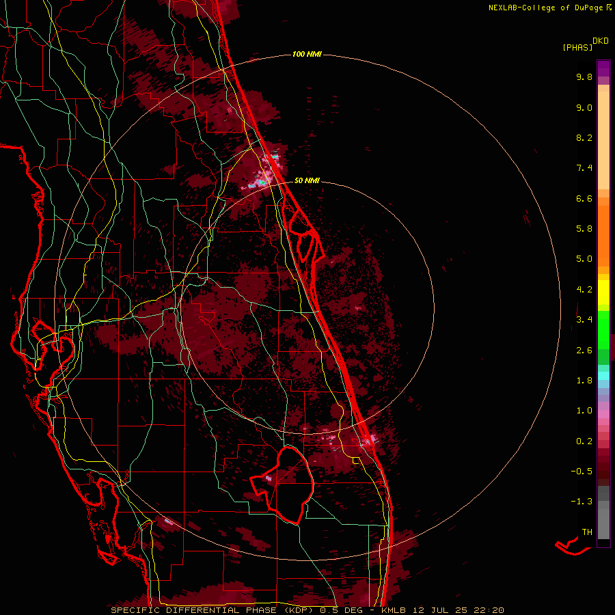Click the 5.8 value on the color scale
615x615 pixels.
(584, 229)
